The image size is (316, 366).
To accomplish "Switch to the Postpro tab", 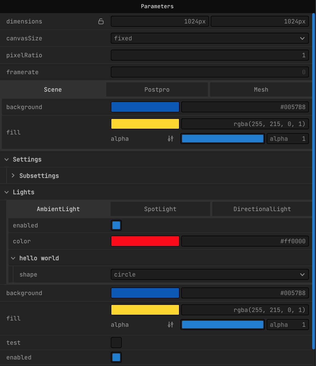I will tap(157, 89).
